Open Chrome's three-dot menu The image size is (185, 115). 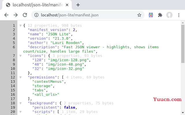pos(179,15)
